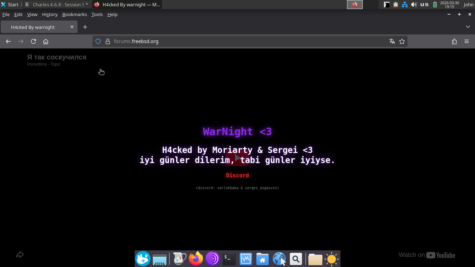Go back using the back arrow
The height and width of the screenshot is (267, 475).
tap(8, 41)
